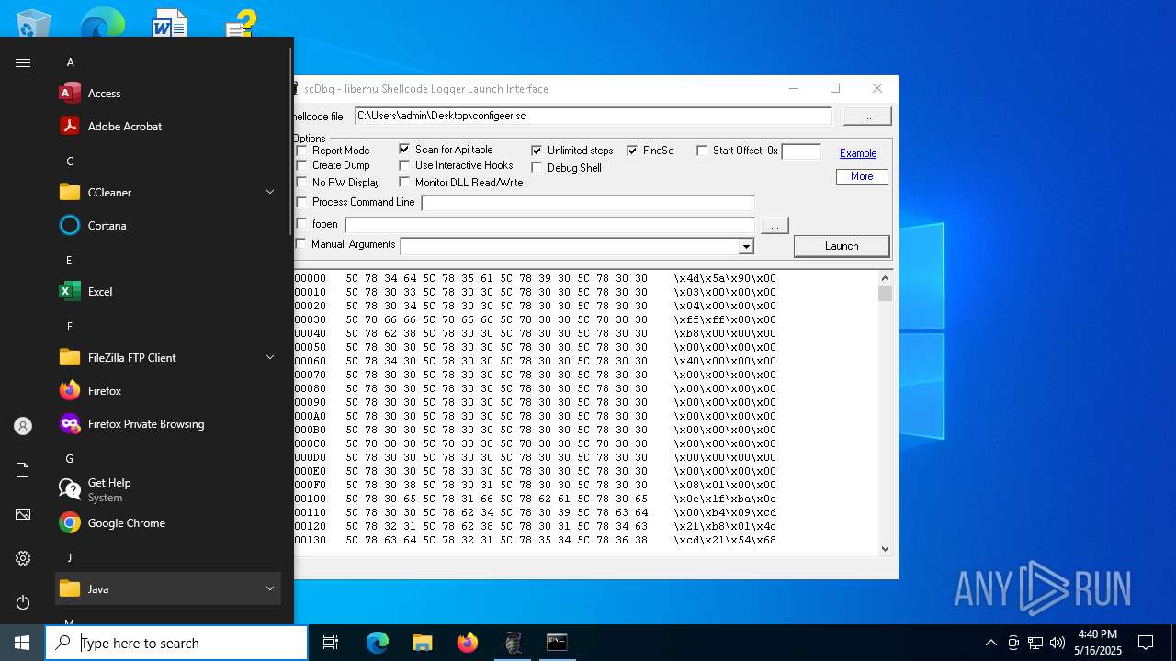Image resolution: width=1176 pixels, height=661 pixels.
Task: Show hidden icons chevron in system tray
Action: point(991,643)
